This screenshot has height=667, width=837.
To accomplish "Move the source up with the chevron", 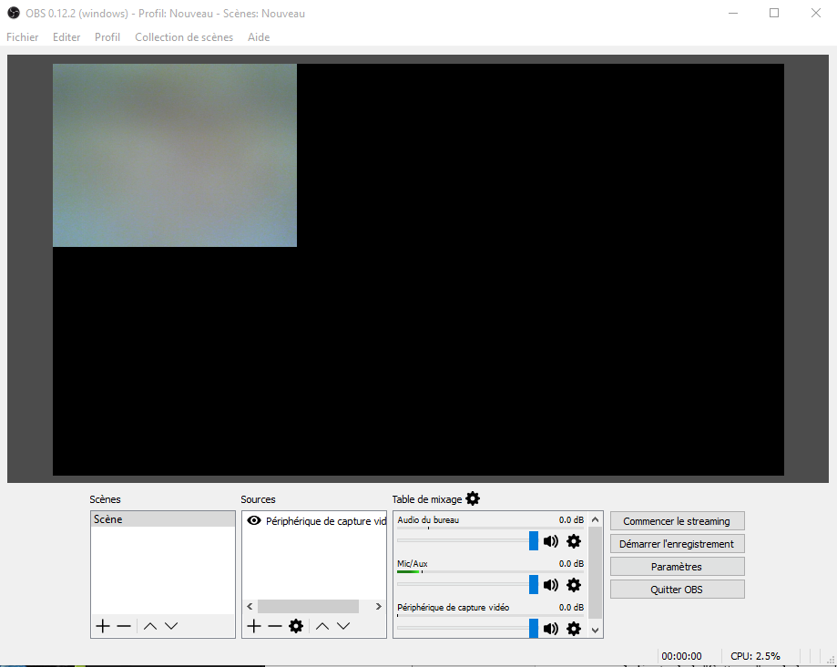I will [x=322, y=626].
